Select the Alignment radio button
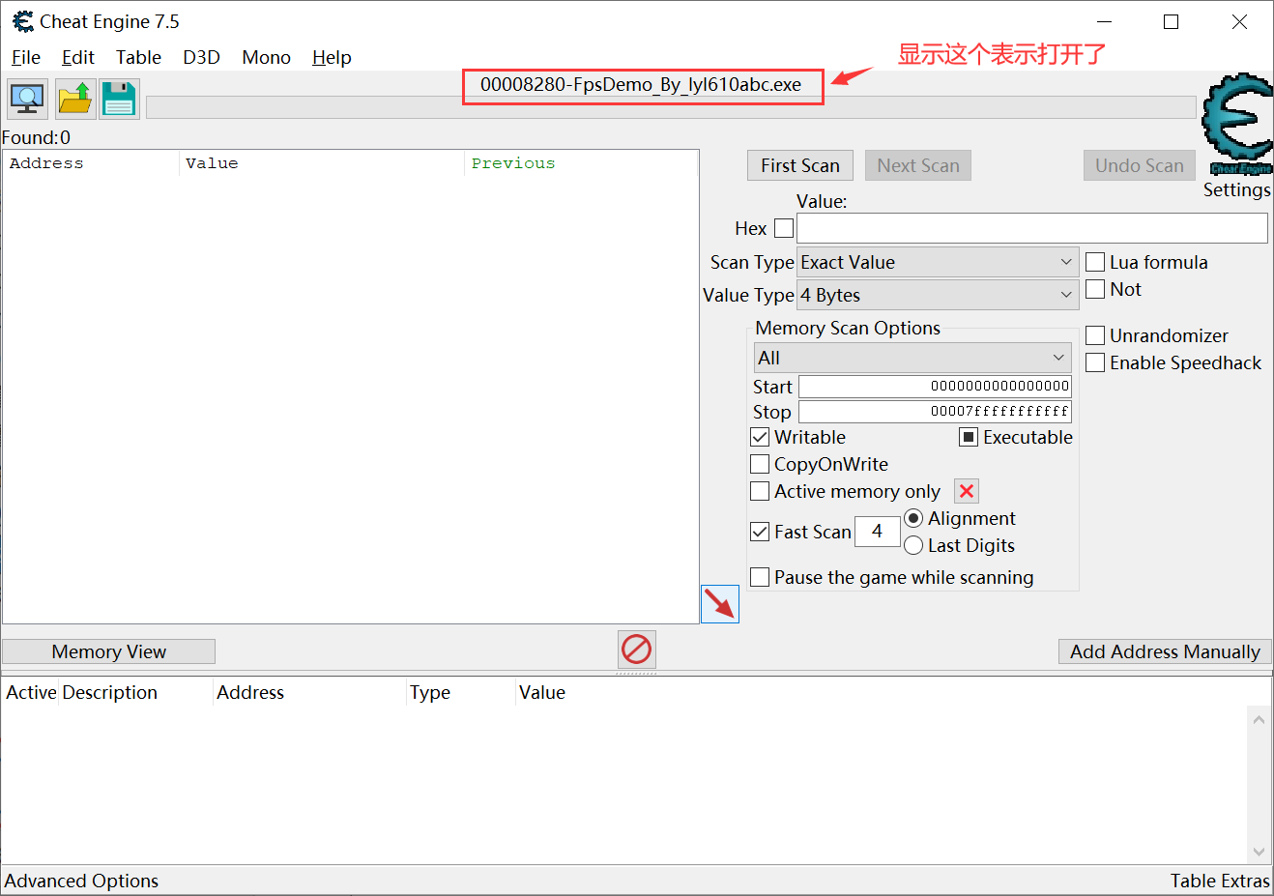Image resolution: width=1274 pixels, height=896 pixels. click(x=913, y=518)
